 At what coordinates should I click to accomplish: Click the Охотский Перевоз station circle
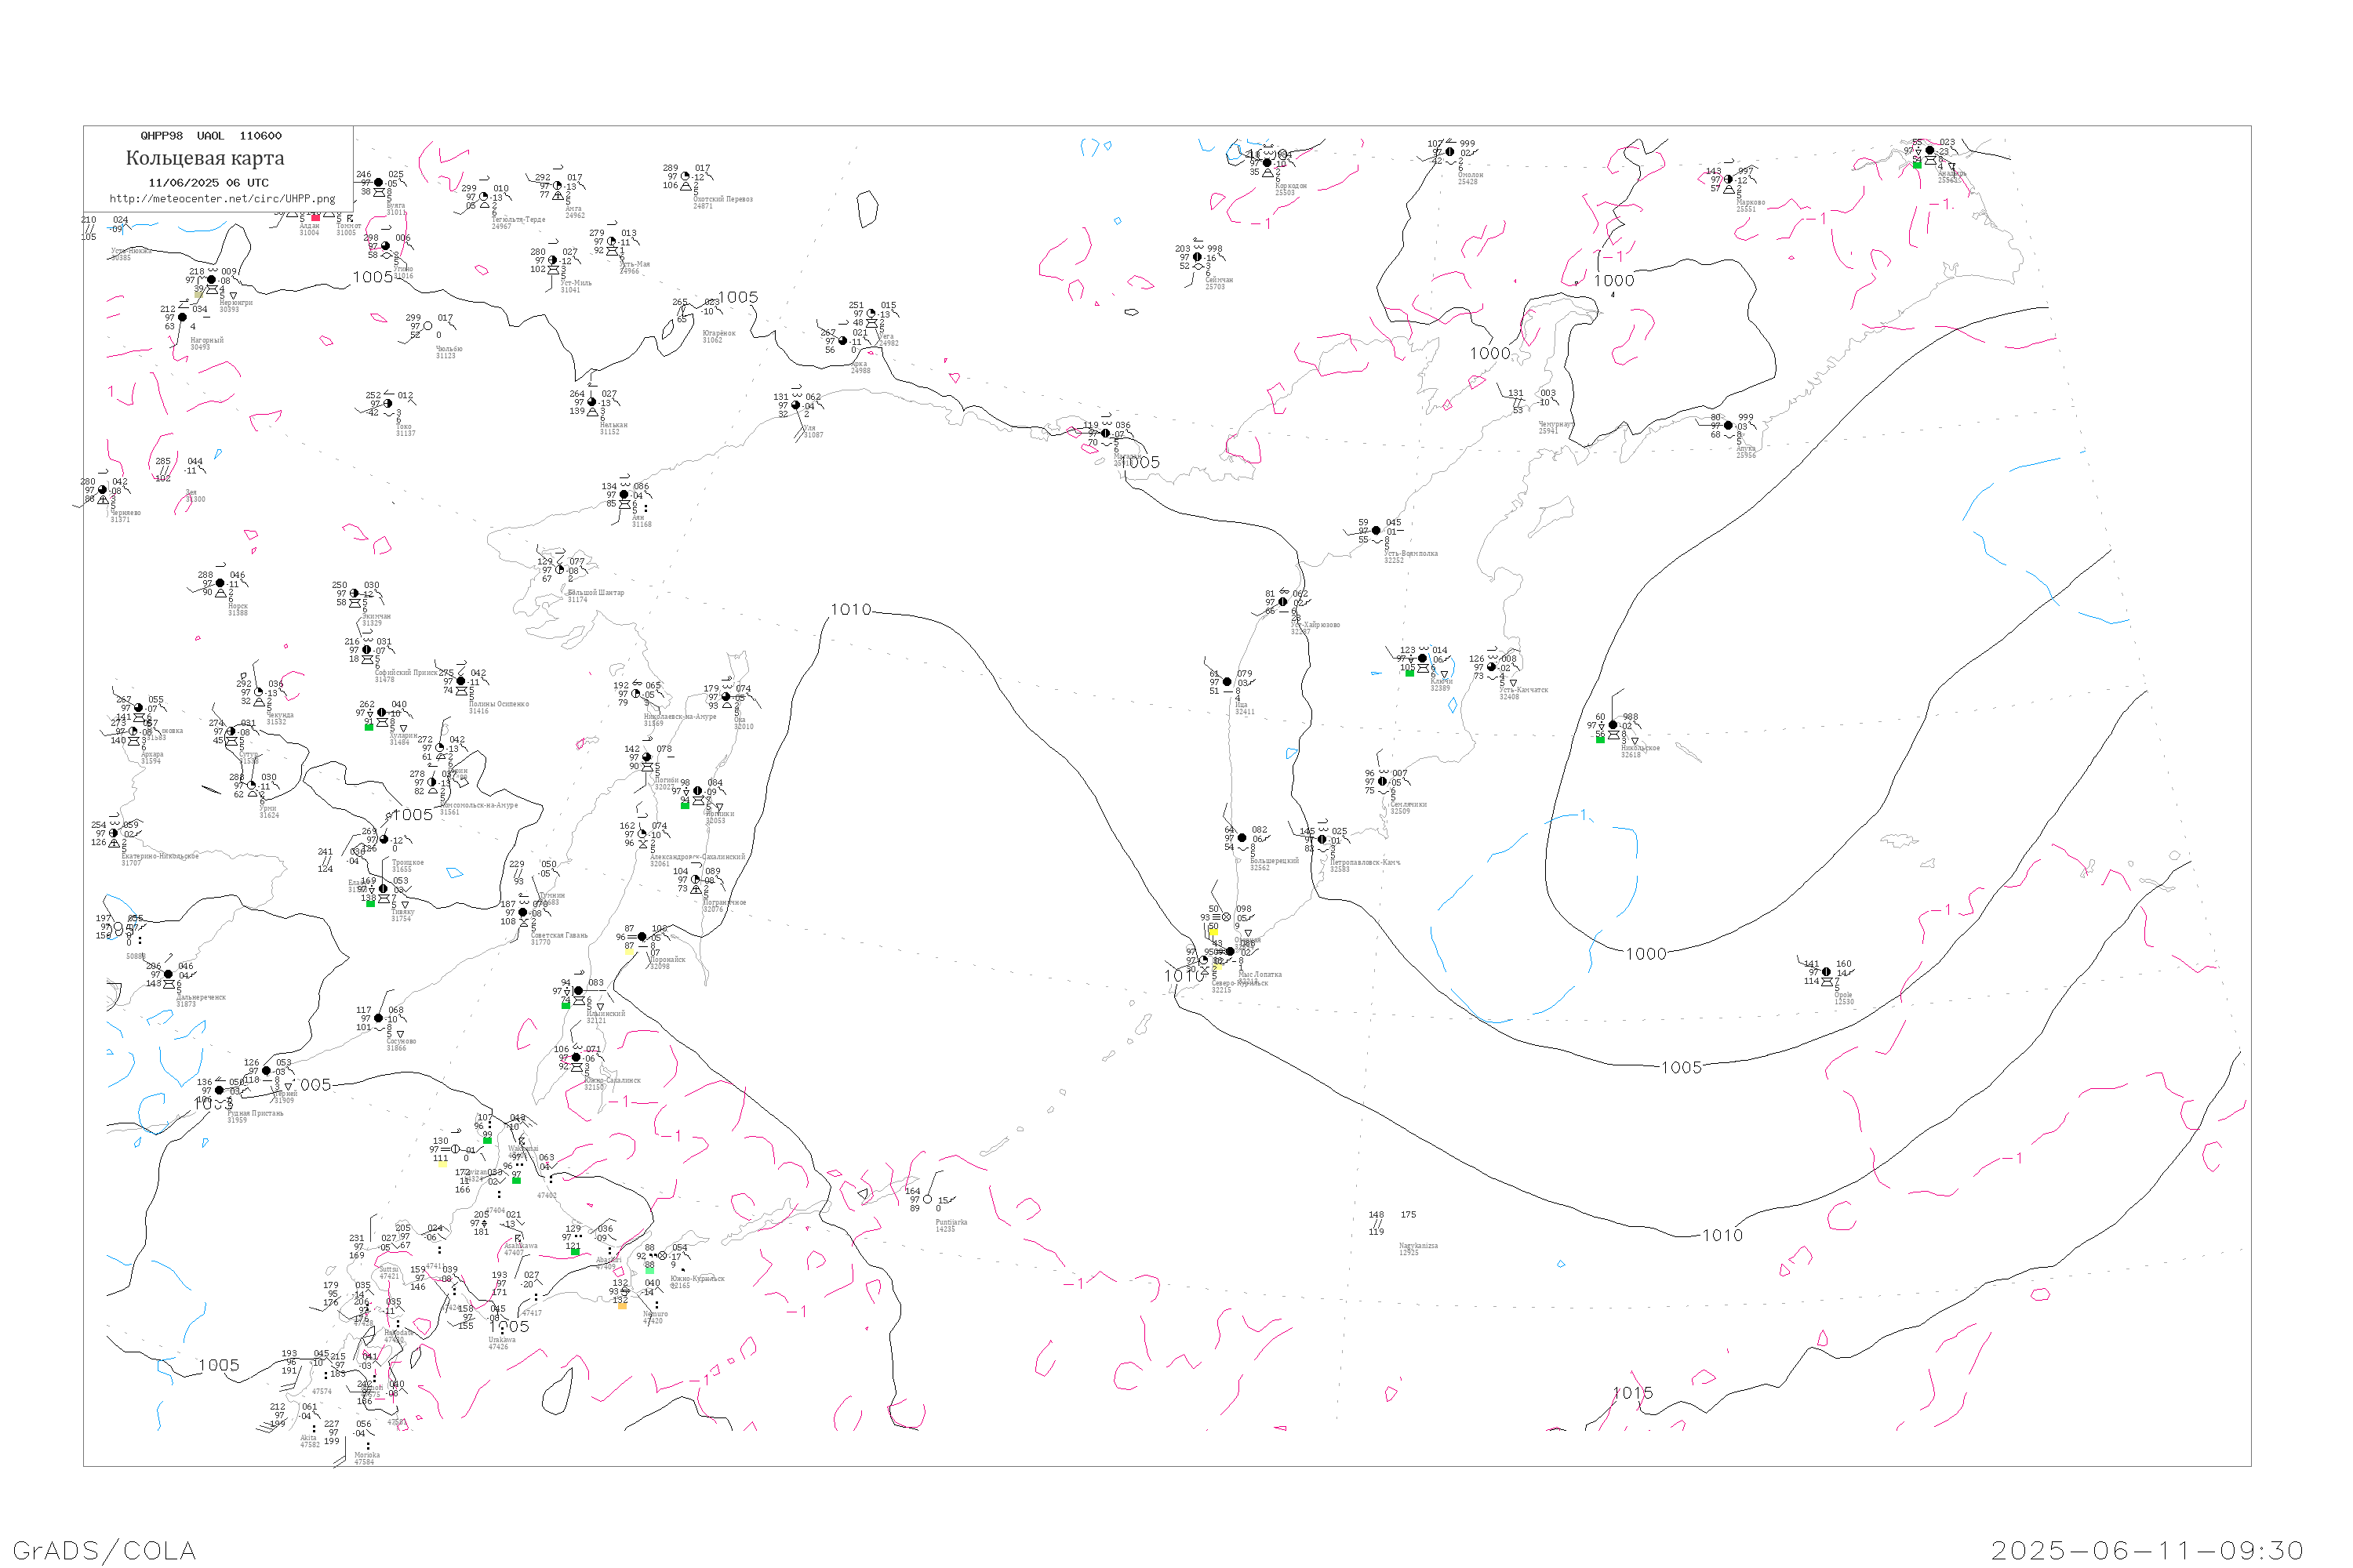pos(686,177)
